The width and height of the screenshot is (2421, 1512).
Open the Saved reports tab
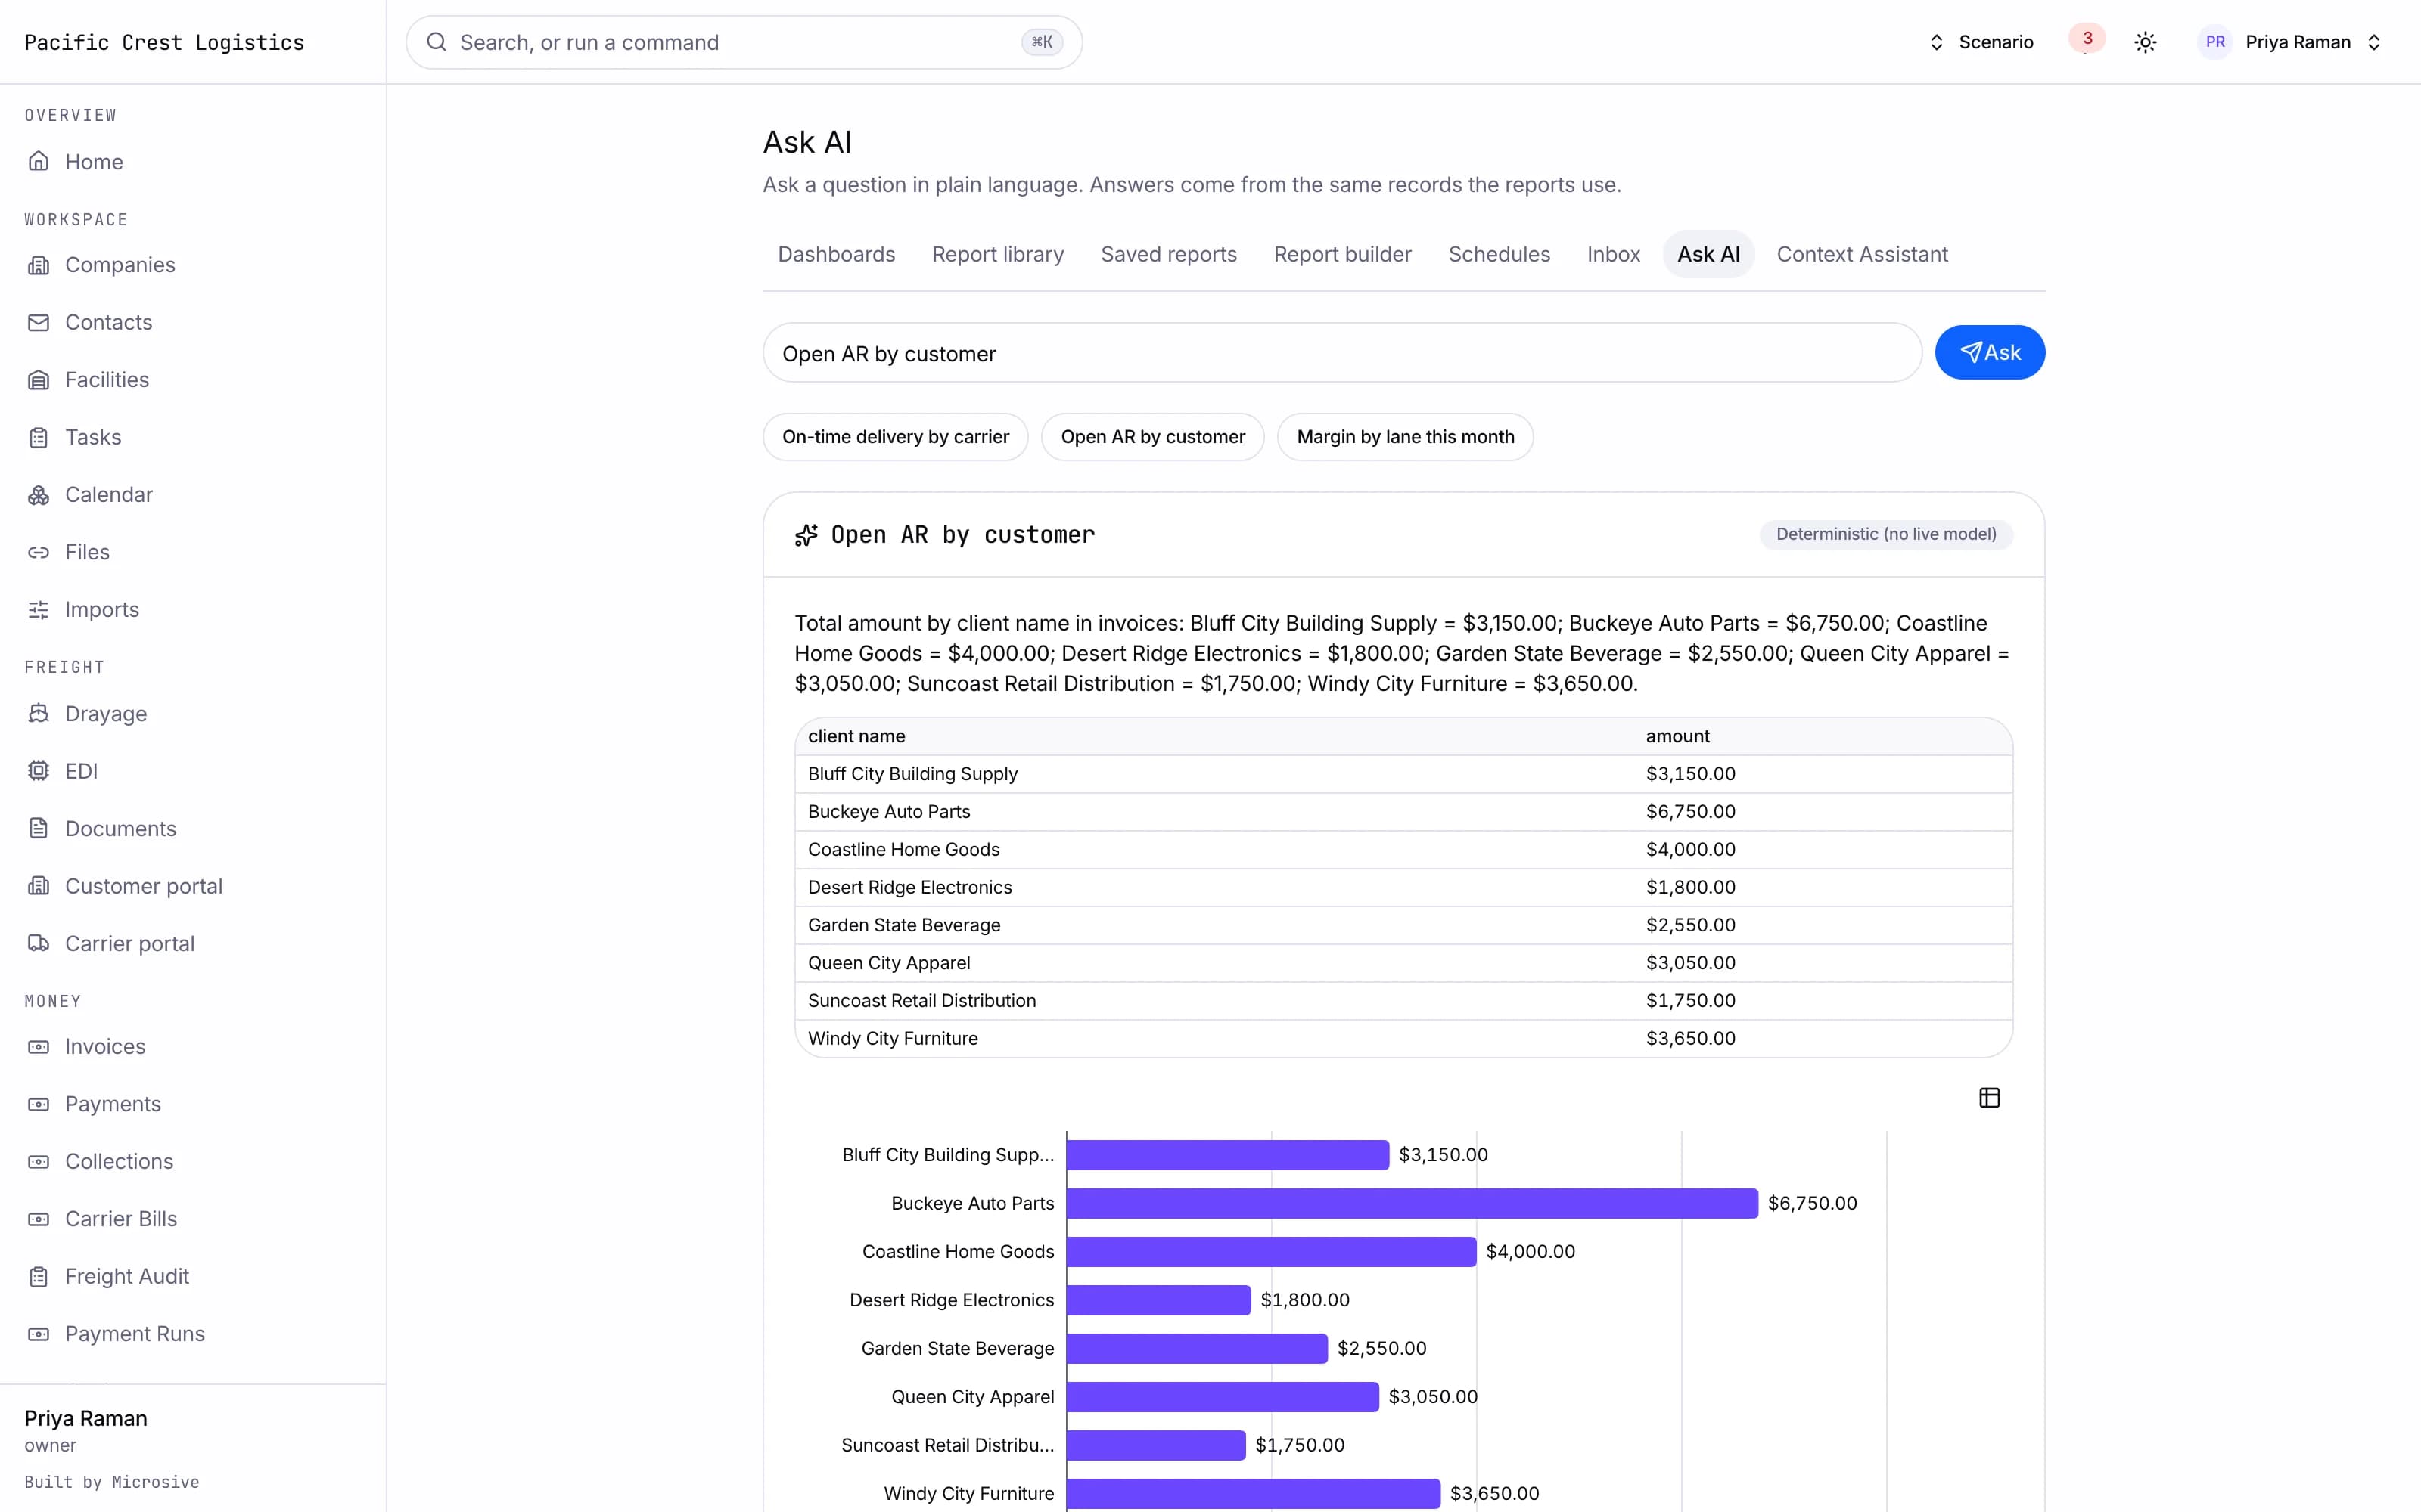1168,254
